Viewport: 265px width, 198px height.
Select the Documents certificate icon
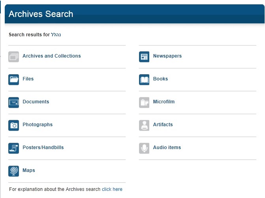click(x=14, y=103)
